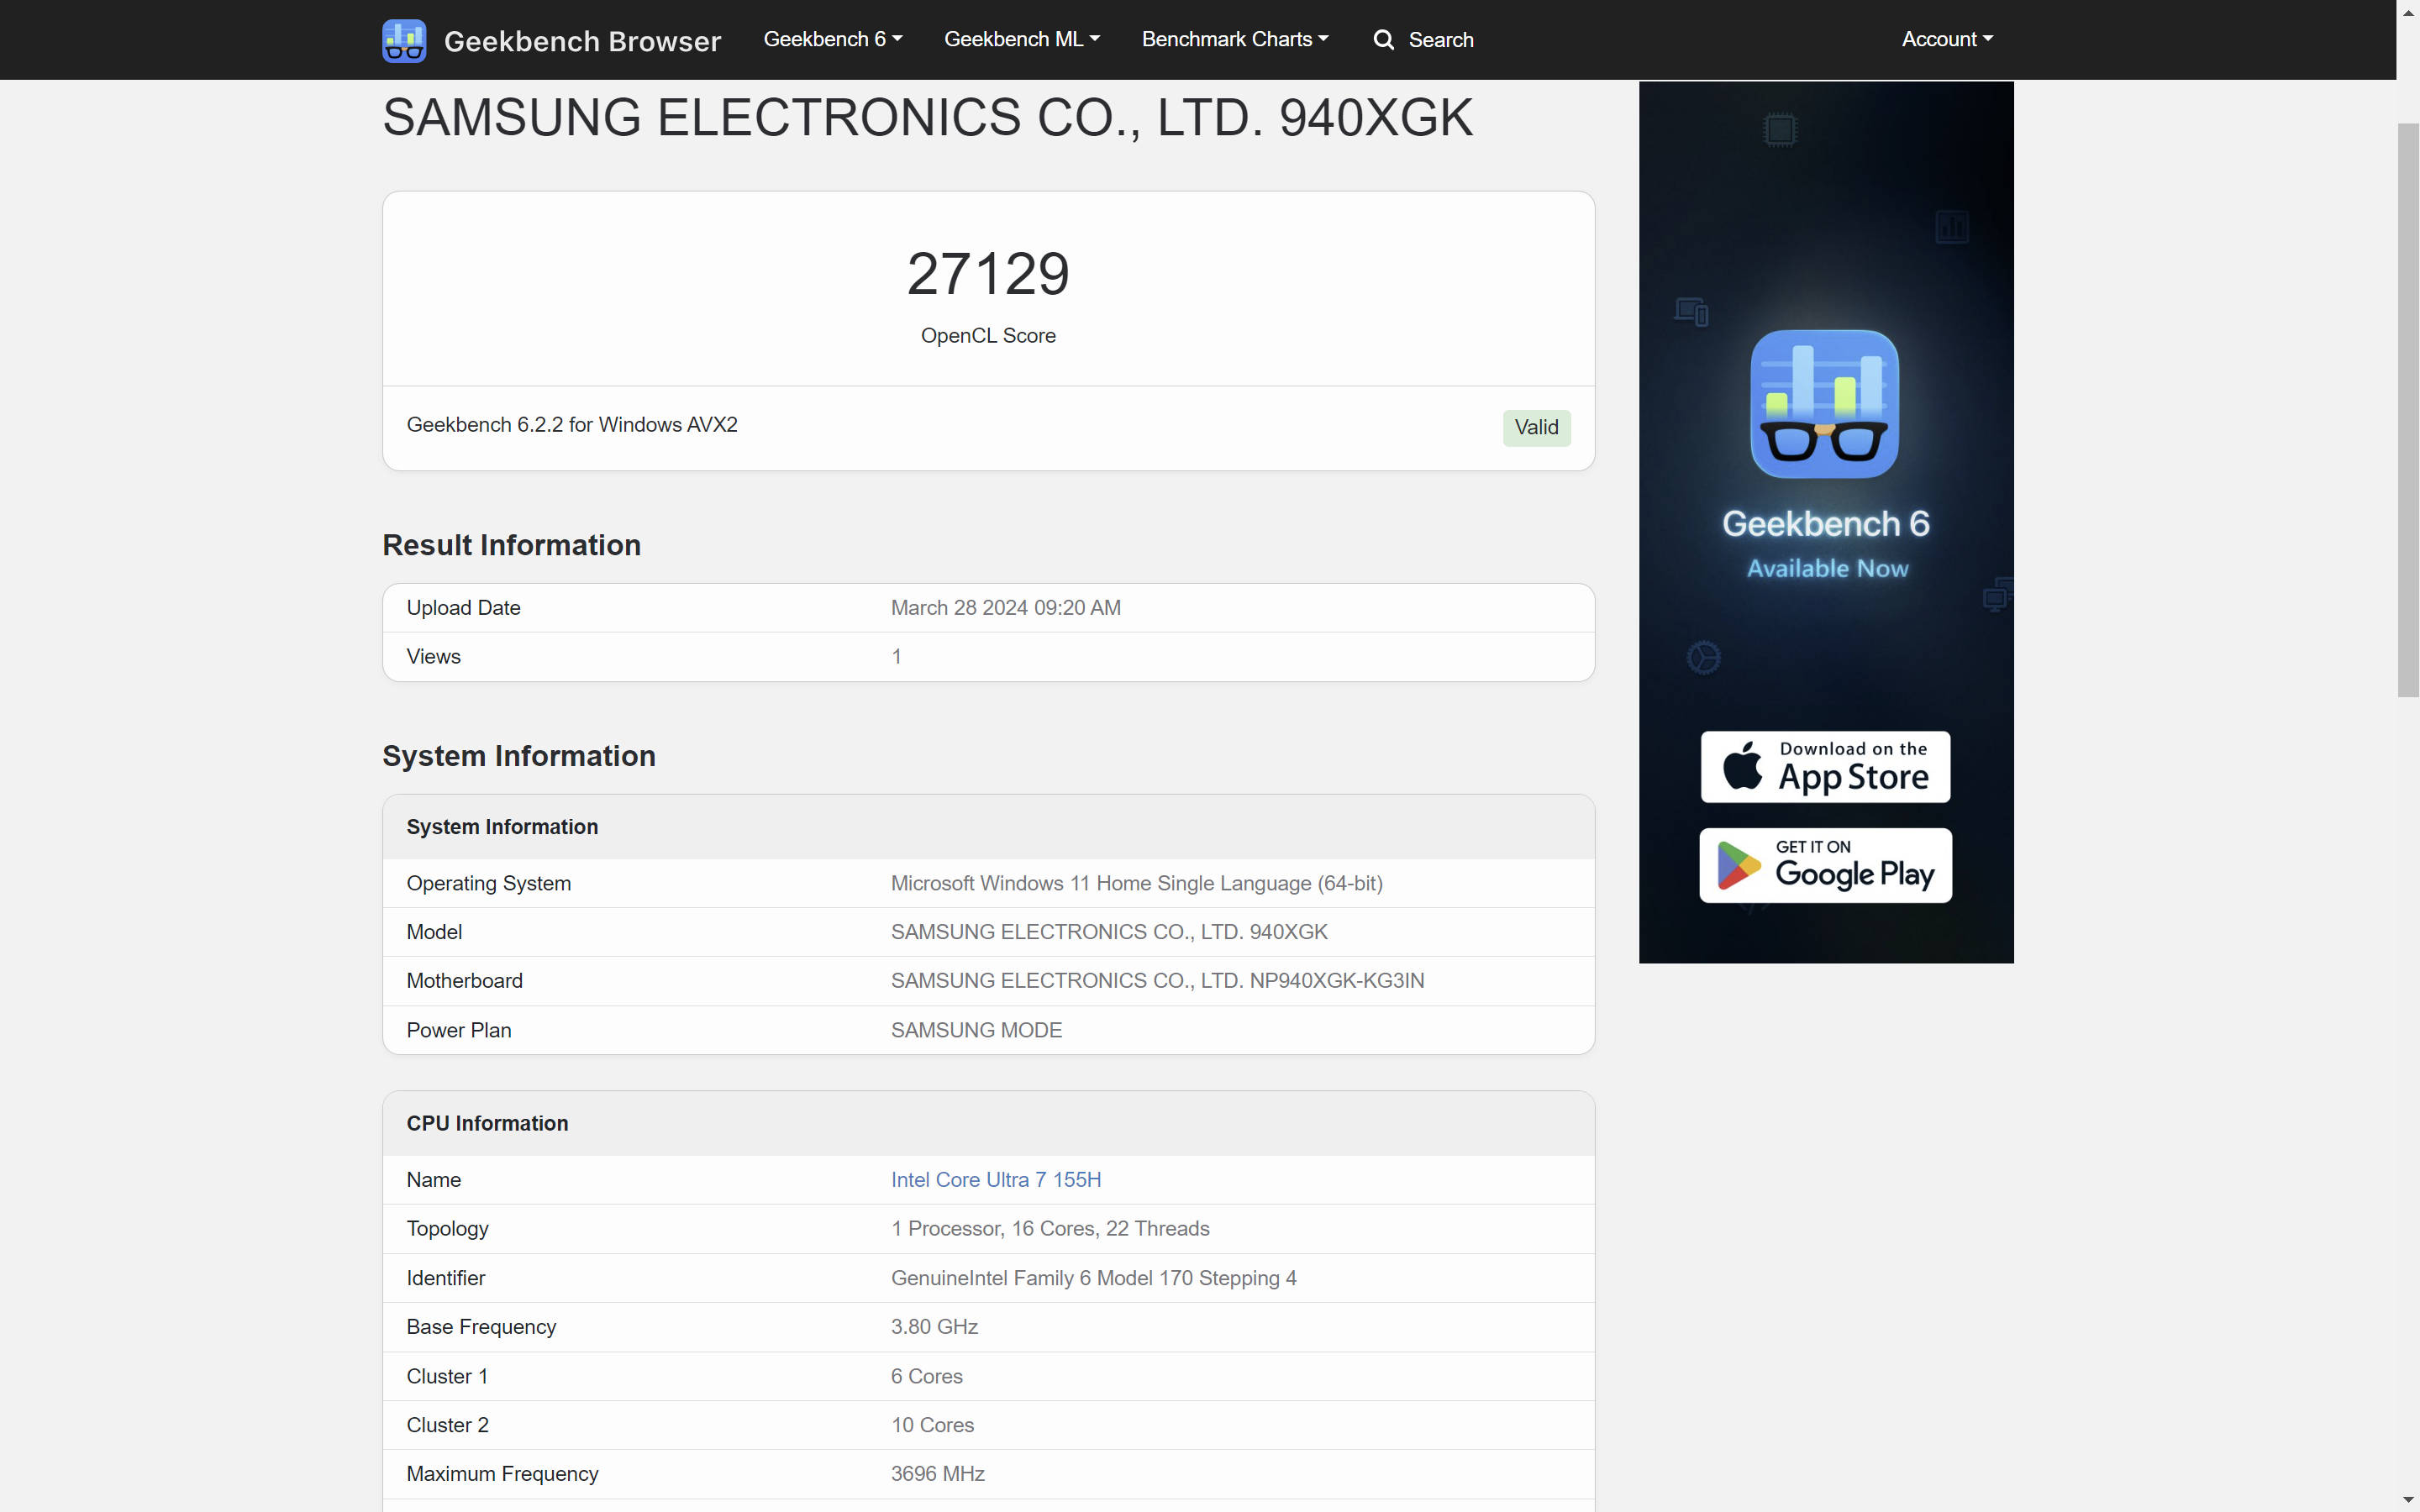
Task: Click the Maximum Frequency value '3696 MHz'
Action: (938, 1474)
